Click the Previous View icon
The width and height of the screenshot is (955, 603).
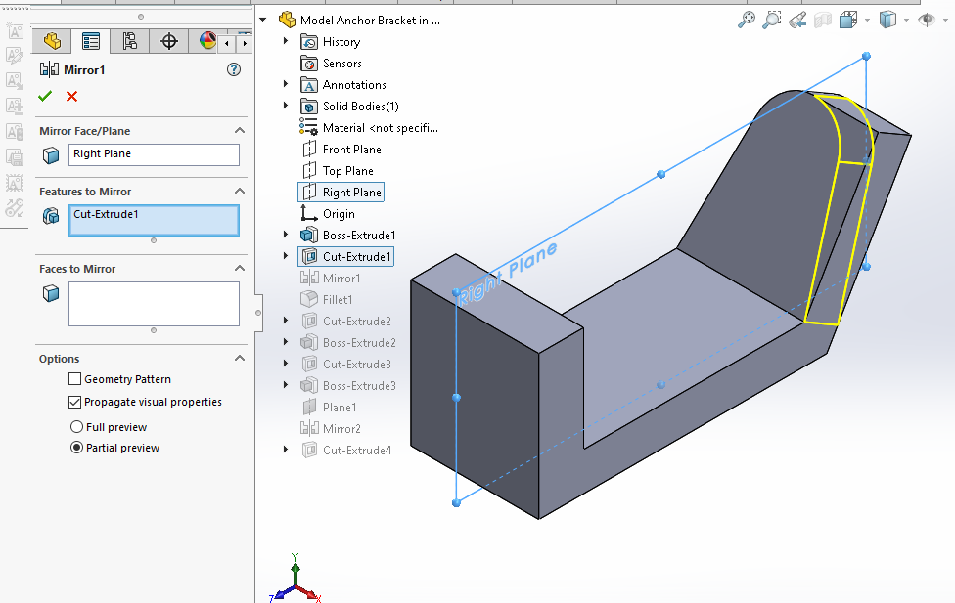click(x=797, y=20)
